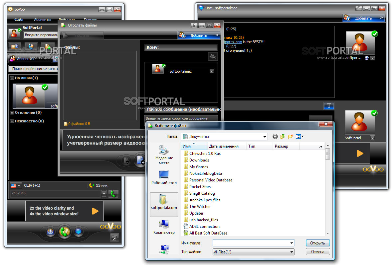Open the softportalmac recipient dropdown arrow

point(212,71)
